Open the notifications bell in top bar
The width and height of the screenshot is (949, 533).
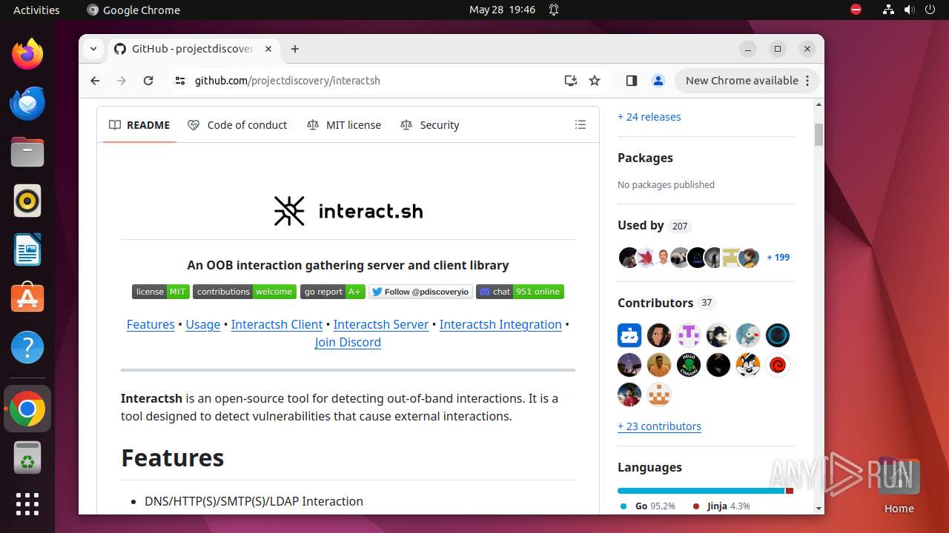554,10
